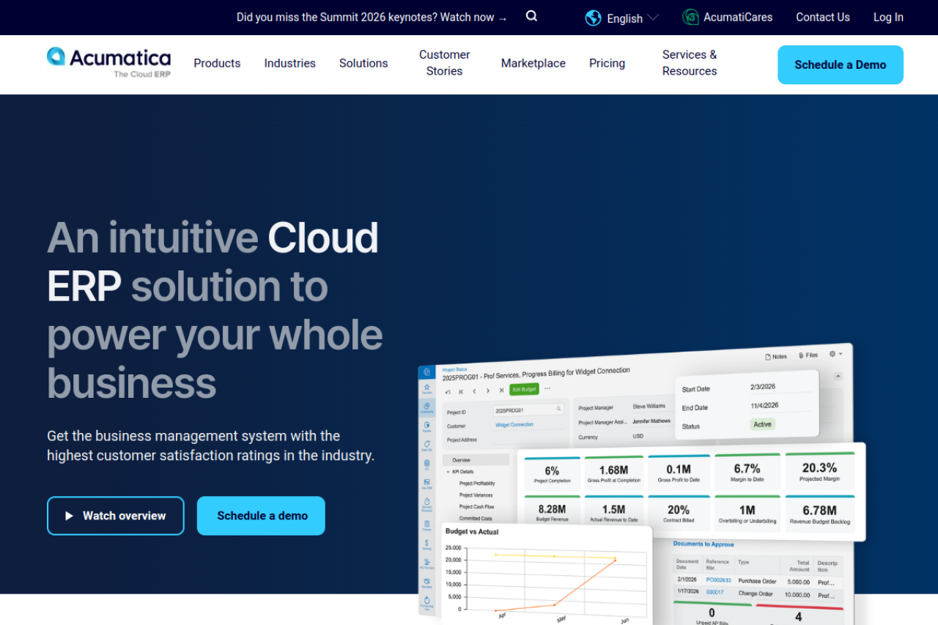Image resolution: width=938 pixels, height=625 pixels.
Task: Click the Files paperclip icon in dashboard preview
Action: pos(801,355)
